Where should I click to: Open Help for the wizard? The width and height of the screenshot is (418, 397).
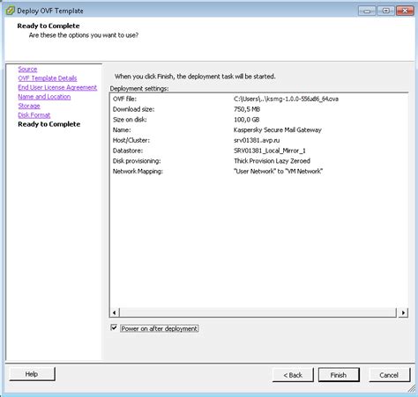point(32,374)
